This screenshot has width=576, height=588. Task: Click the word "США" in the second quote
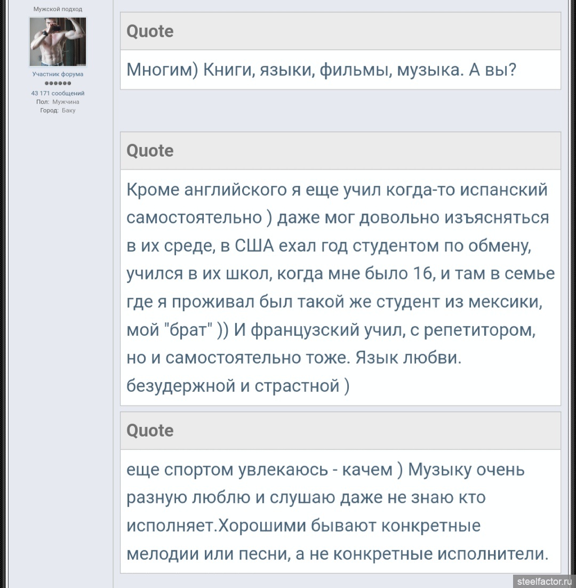(x=254, y=246)
